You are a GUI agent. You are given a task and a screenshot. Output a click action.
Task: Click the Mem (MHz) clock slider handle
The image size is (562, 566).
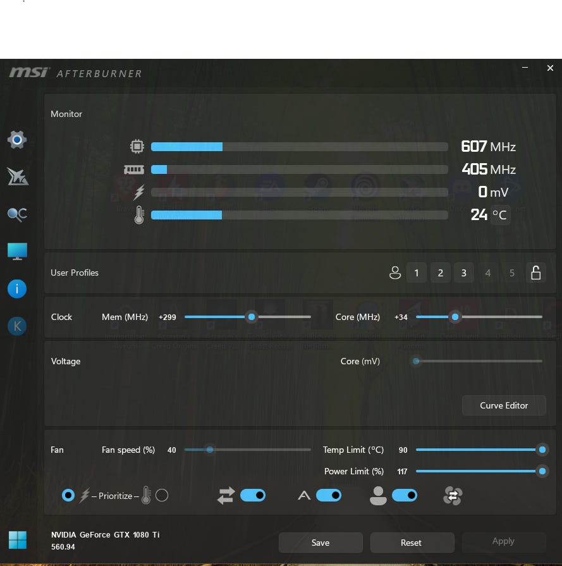tap(252, 317)
